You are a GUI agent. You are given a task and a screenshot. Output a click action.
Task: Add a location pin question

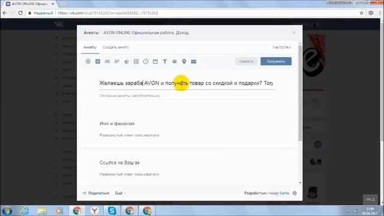click(184, 61)
